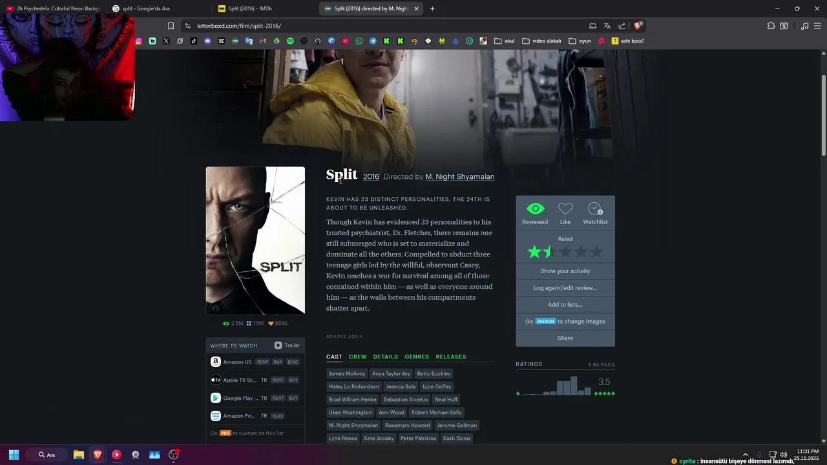Open Spotify bookmark icon
The width and height of the screenshot is (827, 465).
[x=290, y=41]
